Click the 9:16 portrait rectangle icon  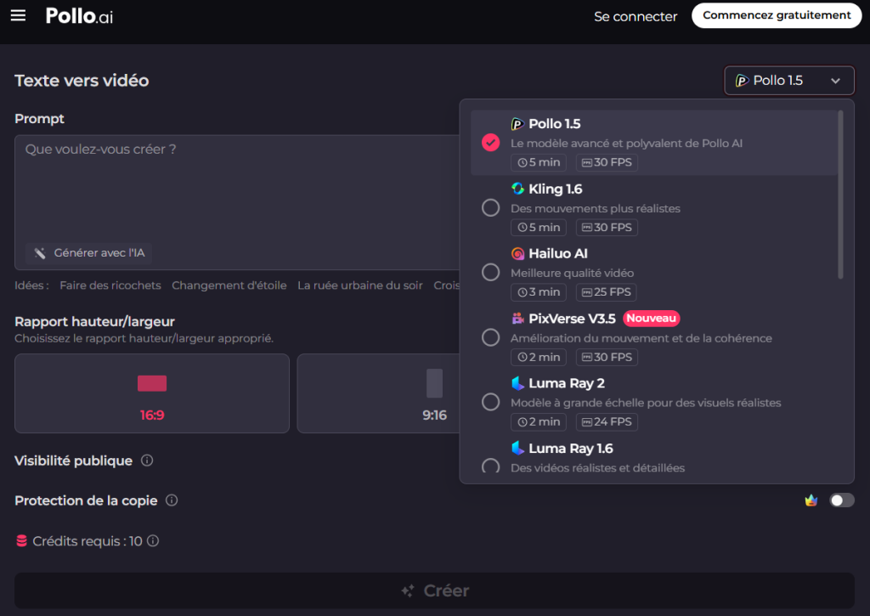[434, 383]
